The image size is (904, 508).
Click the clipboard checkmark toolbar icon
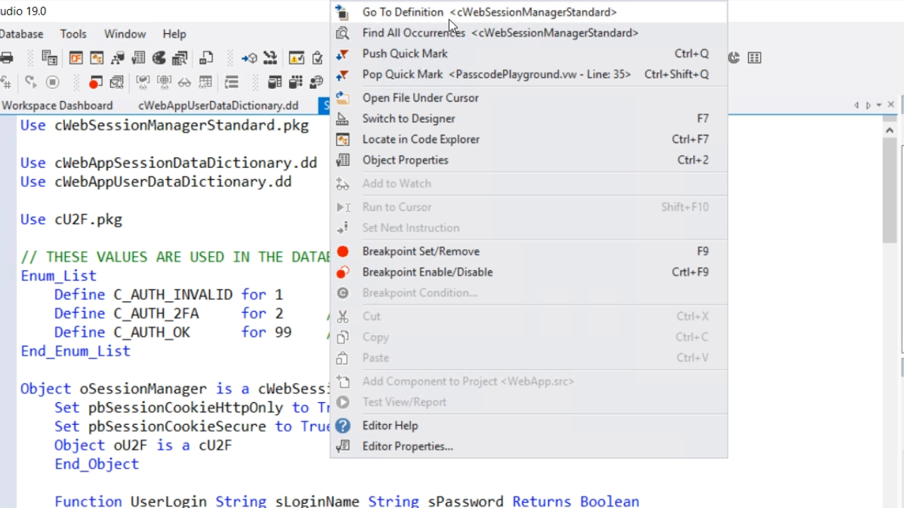317,58
